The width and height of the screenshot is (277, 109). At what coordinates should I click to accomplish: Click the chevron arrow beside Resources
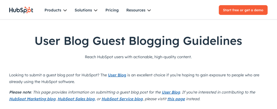coord(149,10)
